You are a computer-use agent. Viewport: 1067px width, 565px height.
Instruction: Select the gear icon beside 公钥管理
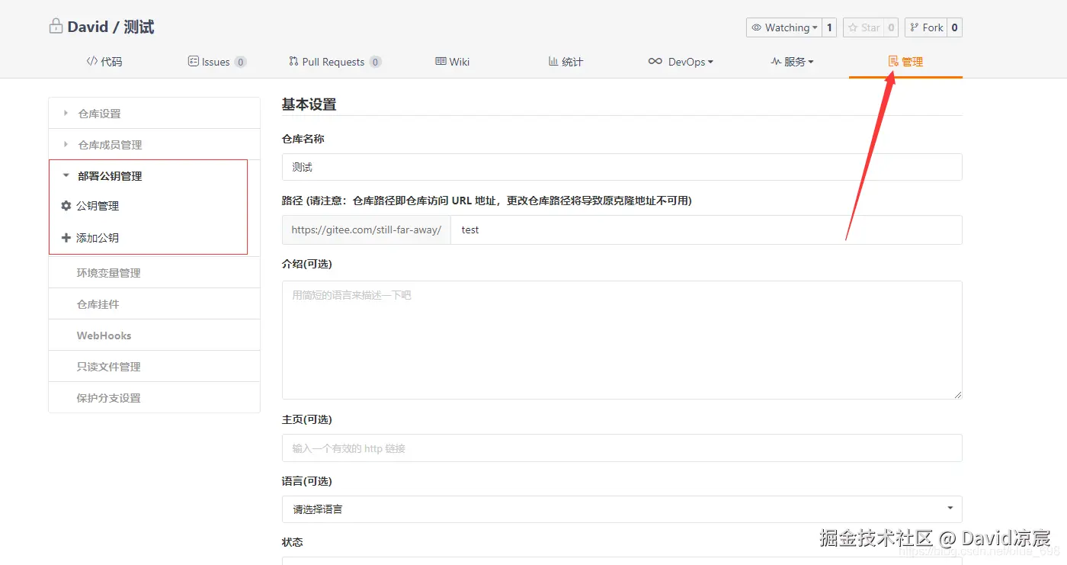coord(66,206)
